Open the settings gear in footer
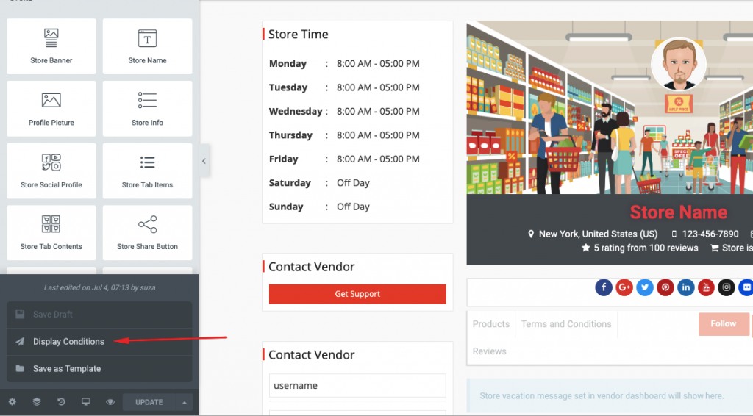Viewport: 753px width, 416px height. coord(13,402)
